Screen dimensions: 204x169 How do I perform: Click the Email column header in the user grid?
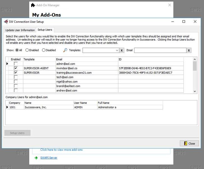click(87, 59)
